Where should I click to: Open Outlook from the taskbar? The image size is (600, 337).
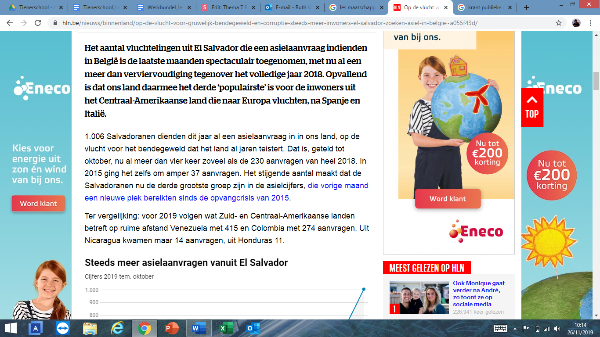(x=253, y=328)
